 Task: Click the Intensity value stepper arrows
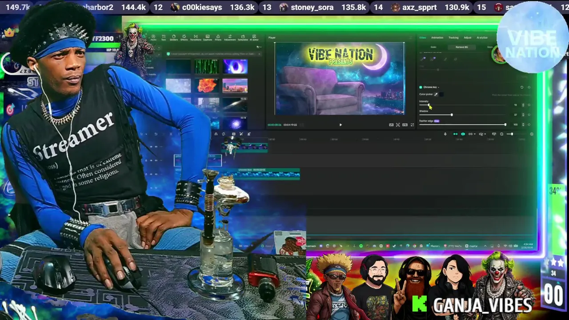pyautogui.click(x=523, y=105)
